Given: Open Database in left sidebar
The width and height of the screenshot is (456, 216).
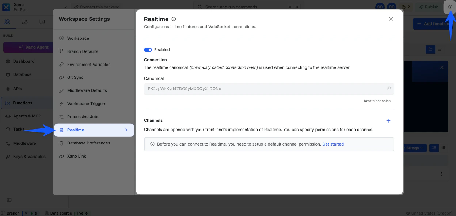Looking at the screenshot, I should pyautogui.click(x=22, y=74).
